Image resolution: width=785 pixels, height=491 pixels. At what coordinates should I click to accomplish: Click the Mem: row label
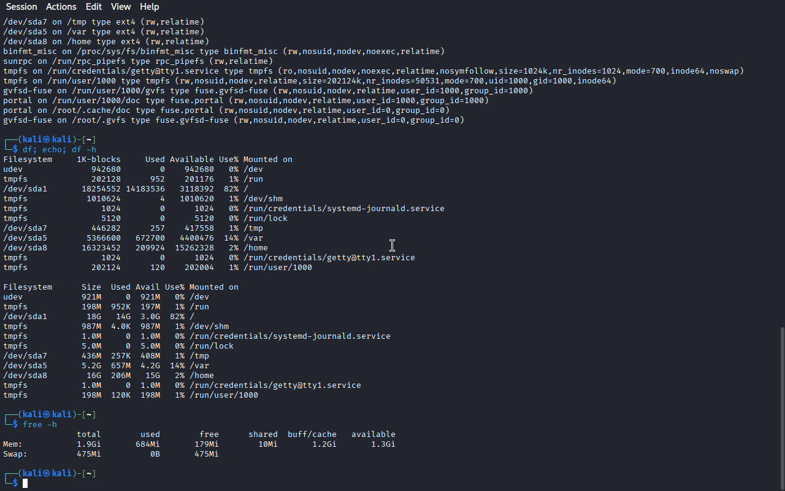click(x=13, y=444)
